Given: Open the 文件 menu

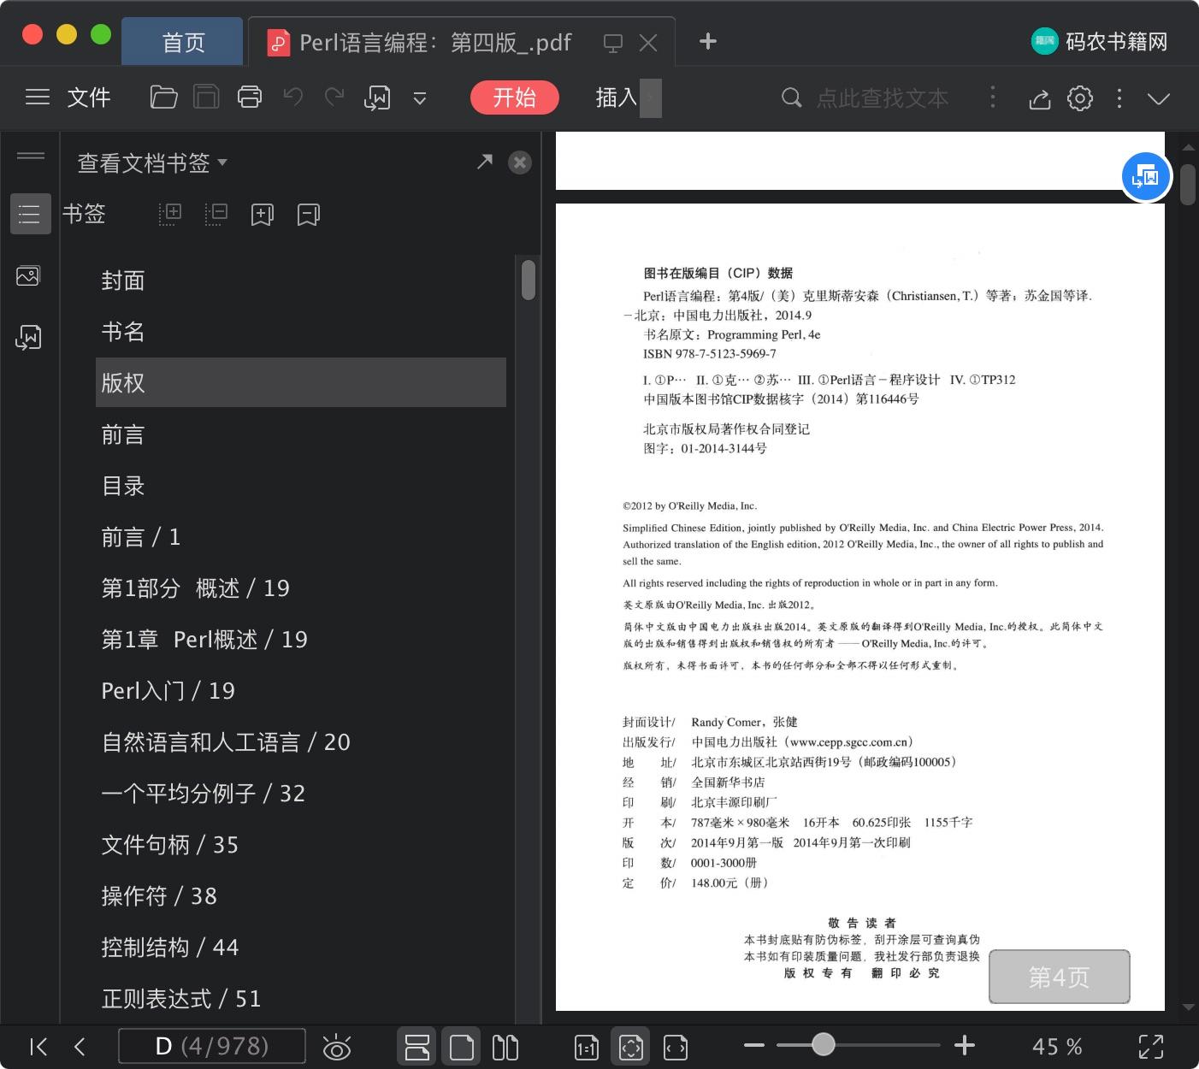Looking at the screenshot, I should pyautogui.click(x=89, y=97).
